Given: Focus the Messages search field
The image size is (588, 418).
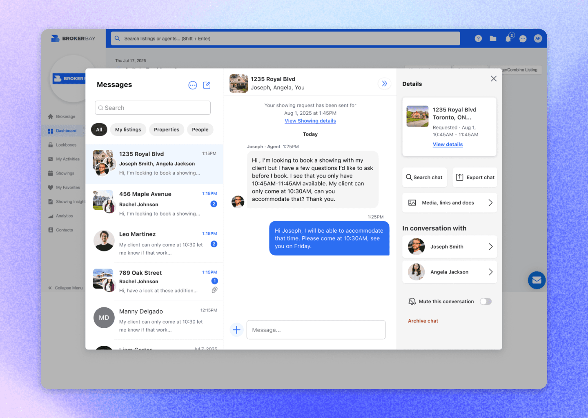Looking at the screenshot, I should 153,108.
